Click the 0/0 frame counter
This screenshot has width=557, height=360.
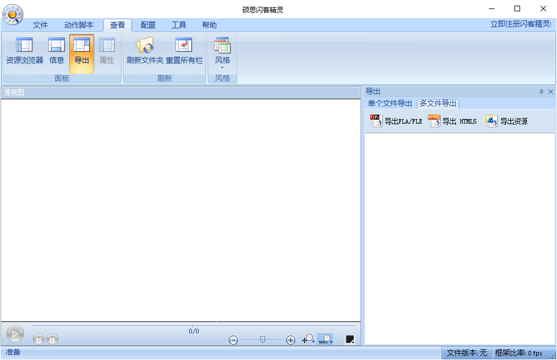coord(194,331)
